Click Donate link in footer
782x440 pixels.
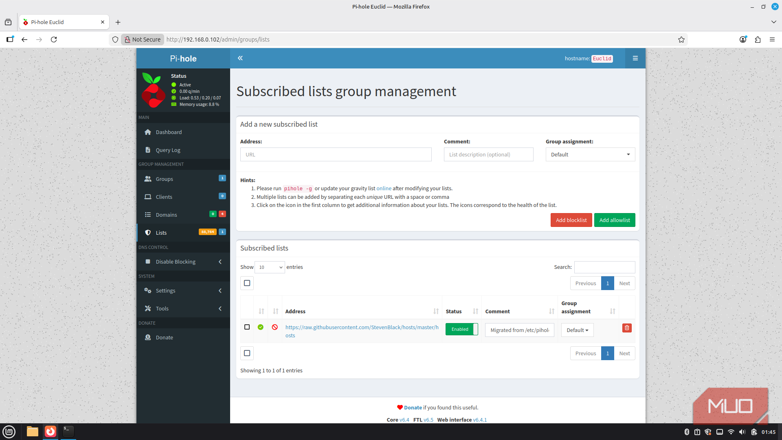413,407
